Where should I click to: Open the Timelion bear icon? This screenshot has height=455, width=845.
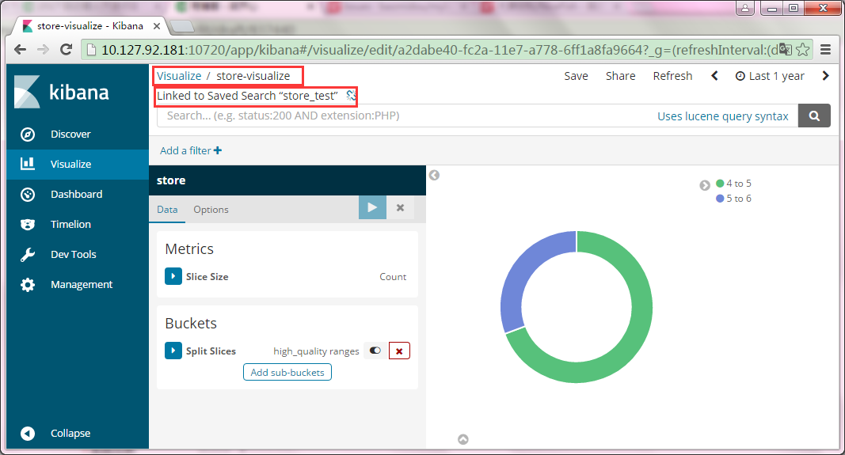point(28,225)
